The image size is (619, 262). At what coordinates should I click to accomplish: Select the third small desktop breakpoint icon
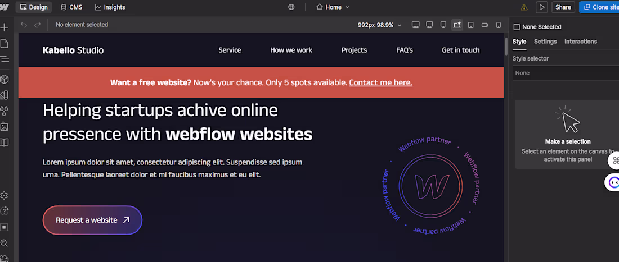click(x=443, y=25)
